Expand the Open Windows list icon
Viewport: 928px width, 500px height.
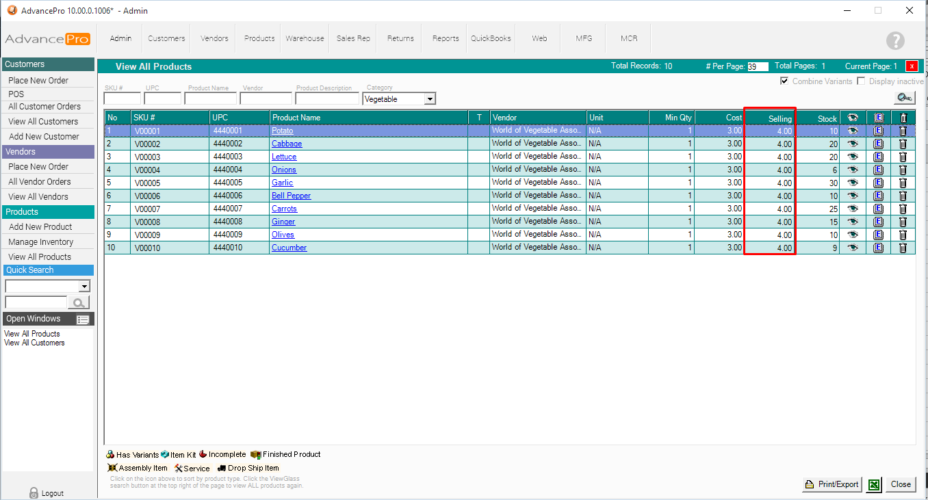[83, 319]
